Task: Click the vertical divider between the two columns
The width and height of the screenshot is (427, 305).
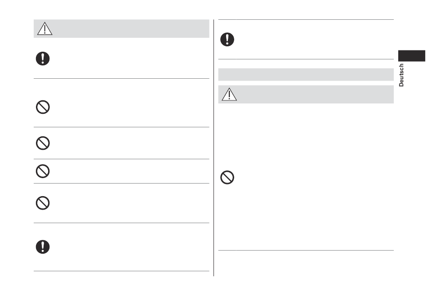Action: coord(214,148)
